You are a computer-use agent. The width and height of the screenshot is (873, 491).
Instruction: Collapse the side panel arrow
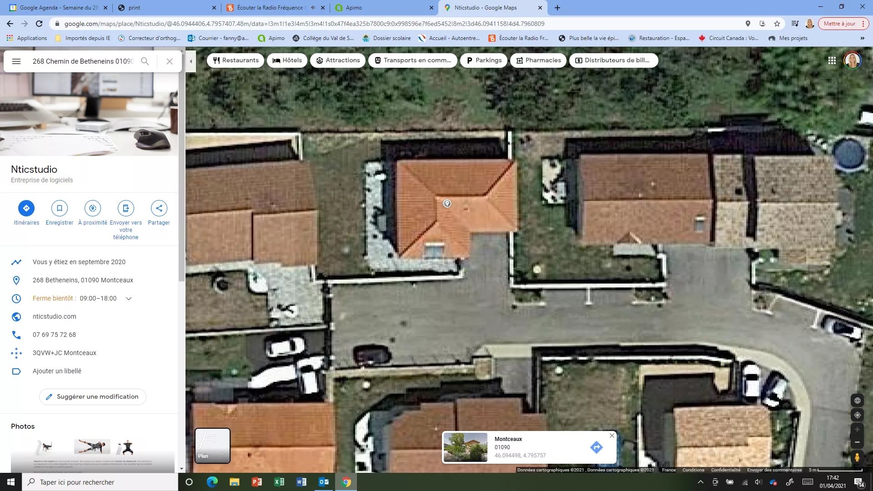tap(191, 61)
